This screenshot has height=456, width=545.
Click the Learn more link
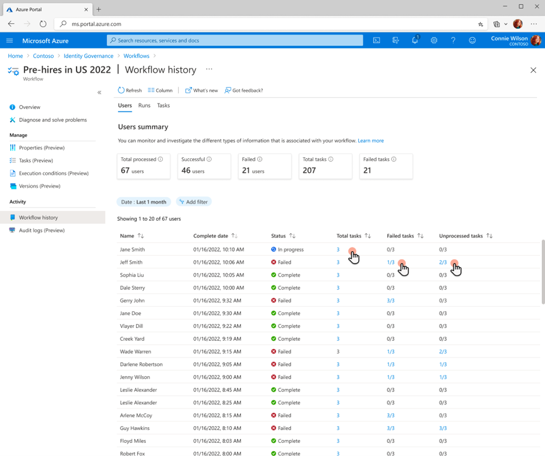coord(371,141)
